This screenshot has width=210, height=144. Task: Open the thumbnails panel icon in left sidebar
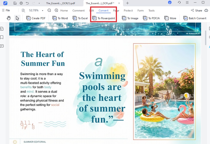point(2,29)
